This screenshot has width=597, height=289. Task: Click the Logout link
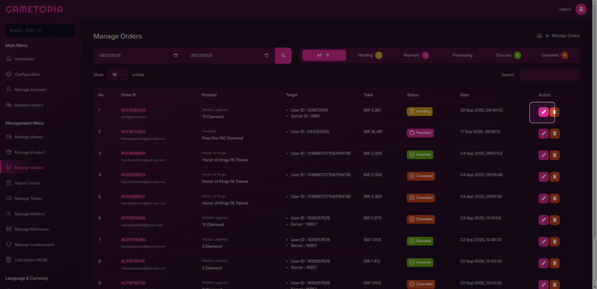click(564, 9)
